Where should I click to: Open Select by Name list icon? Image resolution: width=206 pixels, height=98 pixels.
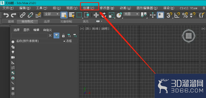[72, 15]
